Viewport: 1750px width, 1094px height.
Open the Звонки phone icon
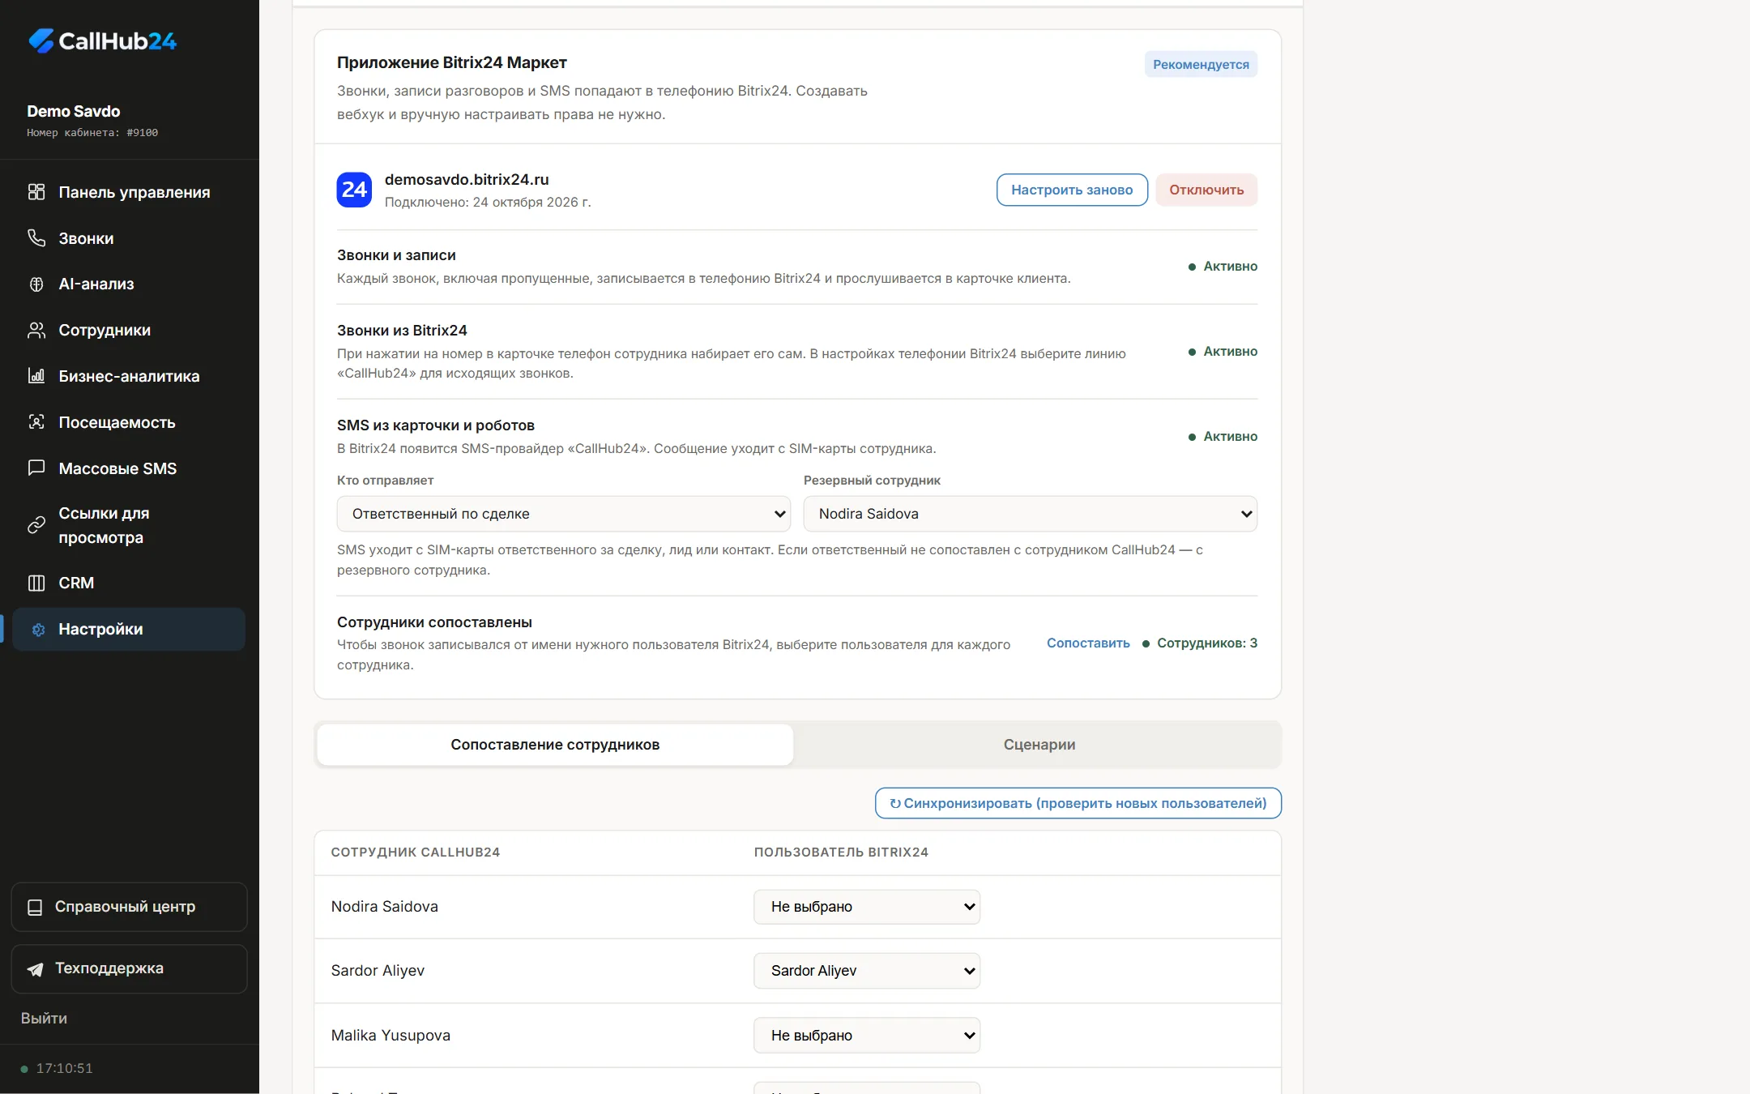(36, 237)
